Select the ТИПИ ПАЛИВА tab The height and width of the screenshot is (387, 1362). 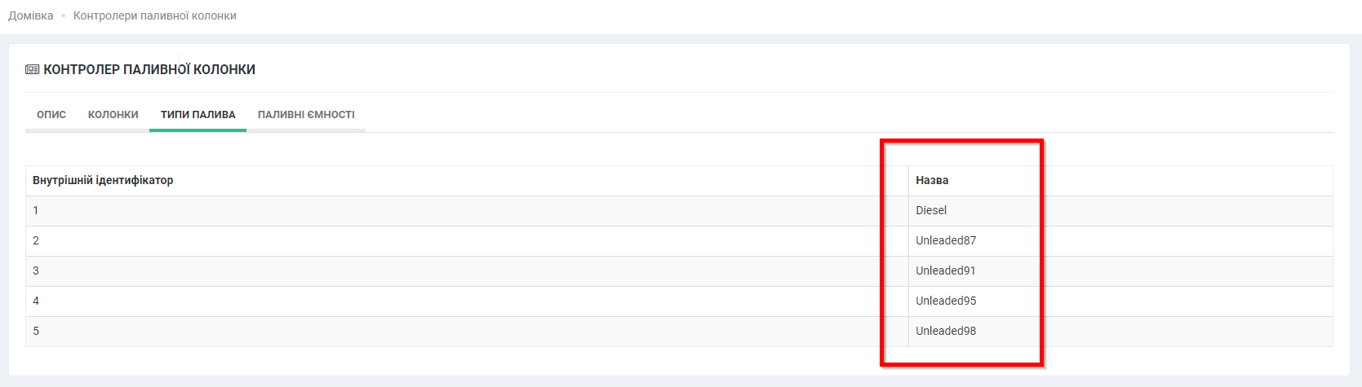pos(197,115)
